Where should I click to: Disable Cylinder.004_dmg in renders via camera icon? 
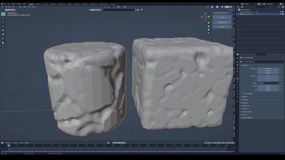[x=283, y=14]
